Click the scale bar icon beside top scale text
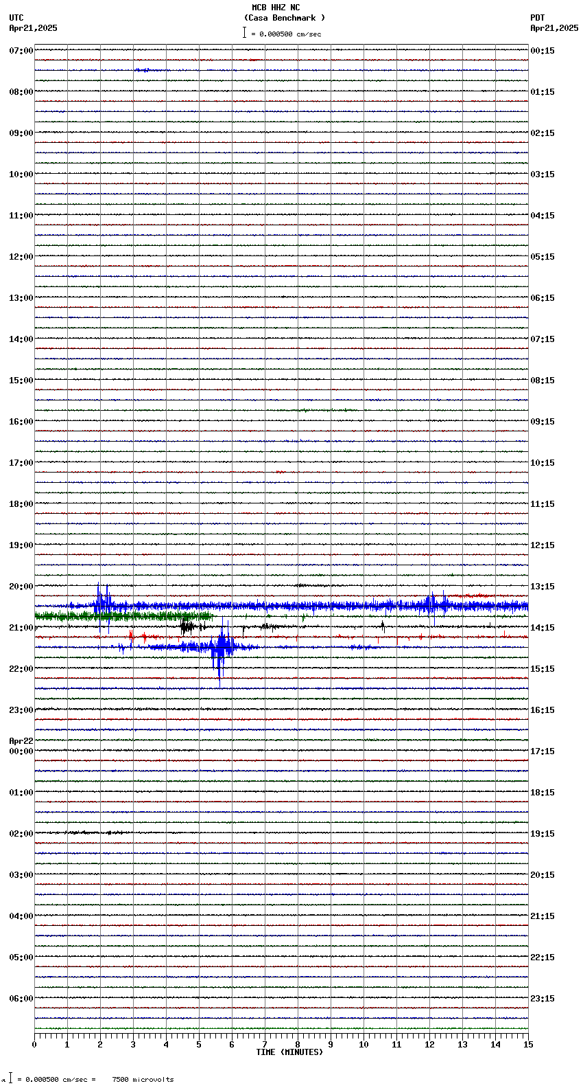This screenshot has height=1088, width=583. [244, 32]
